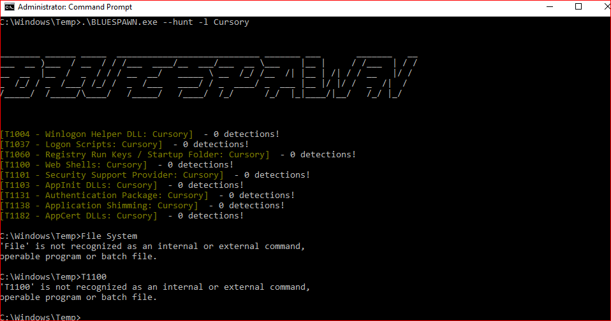This screenshot has height=321, width=611.
Task: Select the T1103 AppInit DLLs line
Action: point(122,185)
